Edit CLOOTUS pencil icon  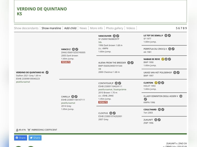(114, 113)
